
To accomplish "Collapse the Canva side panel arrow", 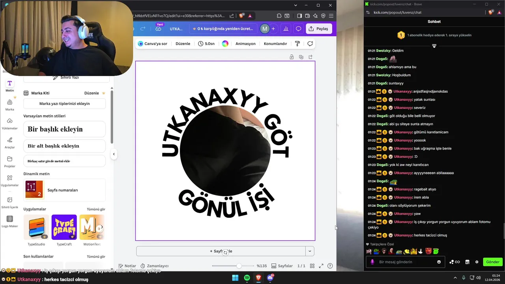I will [114, 154].
